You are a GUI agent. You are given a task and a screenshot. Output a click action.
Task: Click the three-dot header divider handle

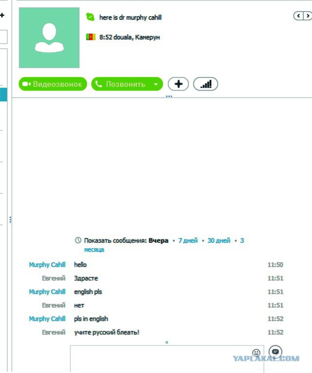click(169, 97)
